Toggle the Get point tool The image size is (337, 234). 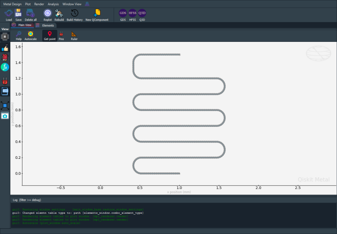pyautogui.click(x=49, y=36)
